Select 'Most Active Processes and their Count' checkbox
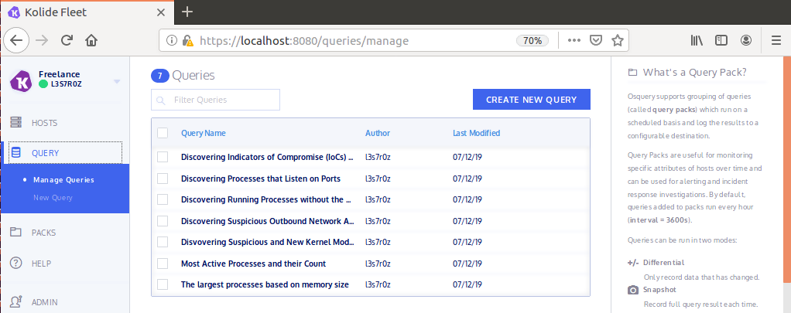This screenshot has width=791, height=313. coord(163,264)
